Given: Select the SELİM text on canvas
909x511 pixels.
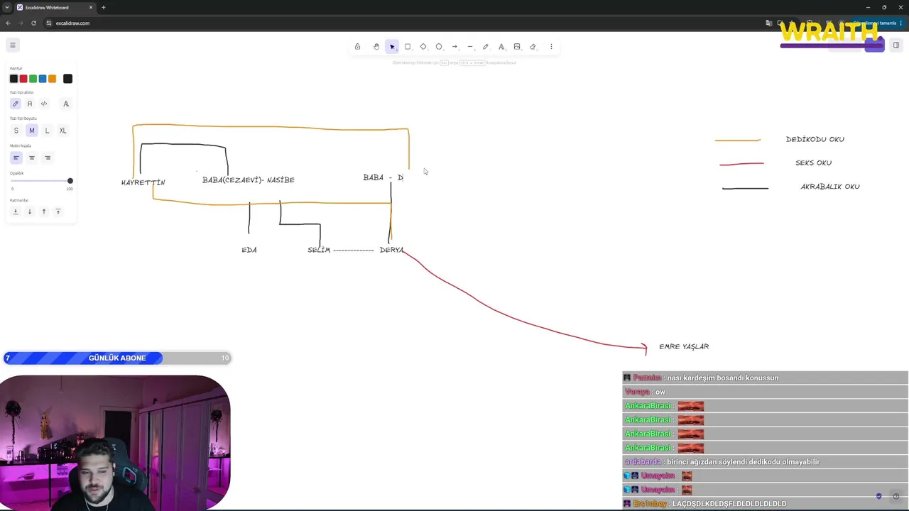Looking at the screenshot, I should point(319,250).
